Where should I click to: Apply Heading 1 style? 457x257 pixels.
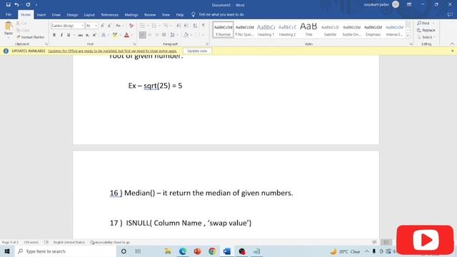[266, 30]
